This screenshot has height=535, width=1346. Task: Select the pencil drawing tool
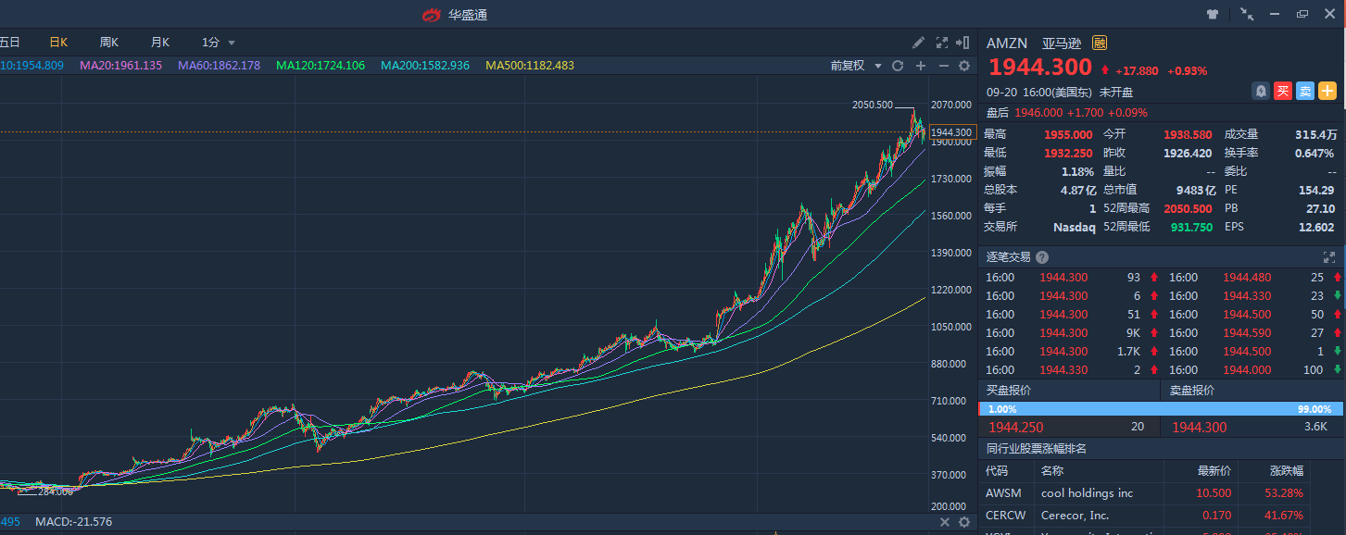coord(918,43)
